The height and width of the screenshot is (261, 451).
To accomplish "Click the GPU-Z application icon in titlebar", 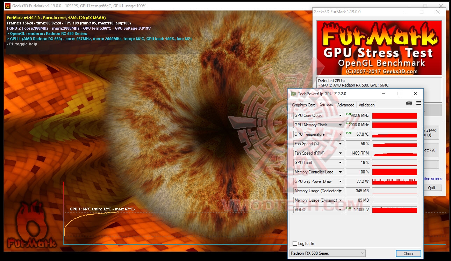I will (x=294, y=94).
